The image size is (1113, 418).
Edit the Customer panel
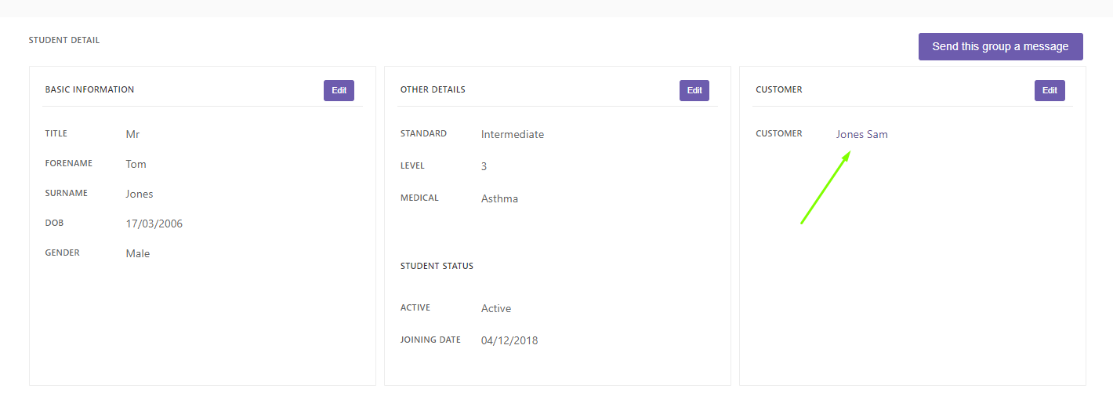tap(1050, 90)
